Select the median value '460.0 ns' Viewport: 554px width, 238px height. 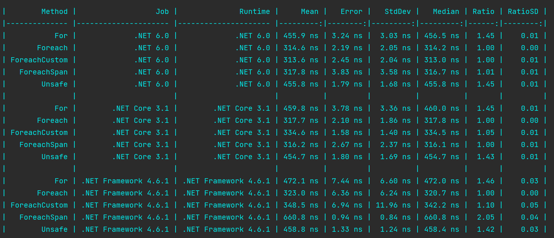pos(442,108)
